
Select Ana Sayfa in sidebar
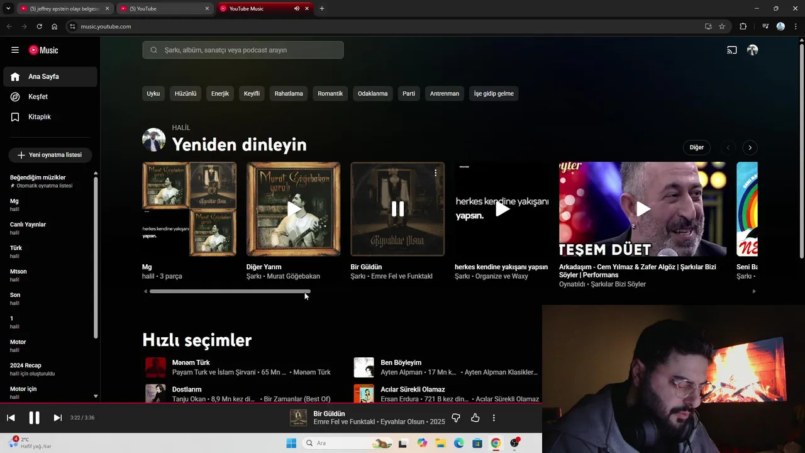49,76
